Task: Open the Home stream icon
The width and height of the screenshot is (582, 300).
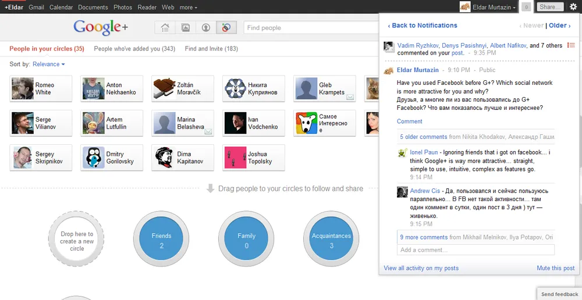Action: [165, 28]
